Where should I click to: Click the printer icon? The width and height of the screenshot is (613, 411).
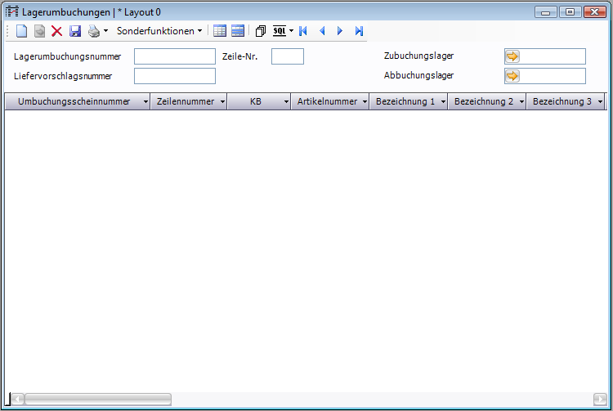coord(94,31)
